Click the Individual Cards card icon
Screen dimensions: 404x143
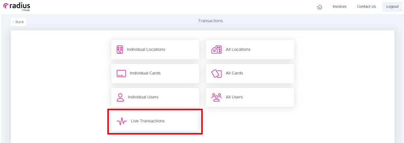121,73
